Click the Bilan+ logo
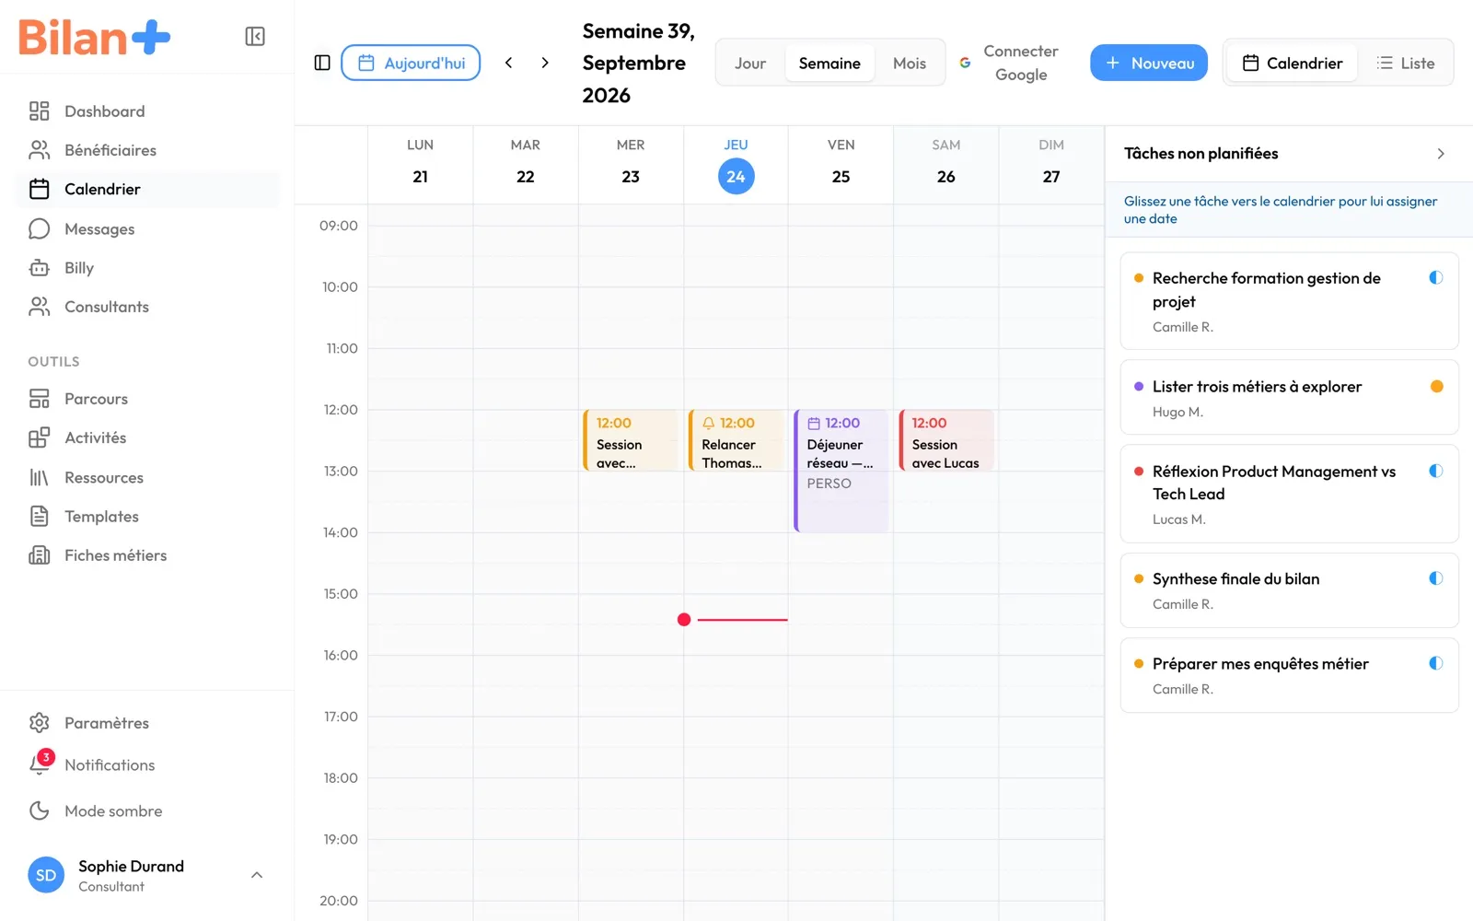 click(x=95, y=37)
